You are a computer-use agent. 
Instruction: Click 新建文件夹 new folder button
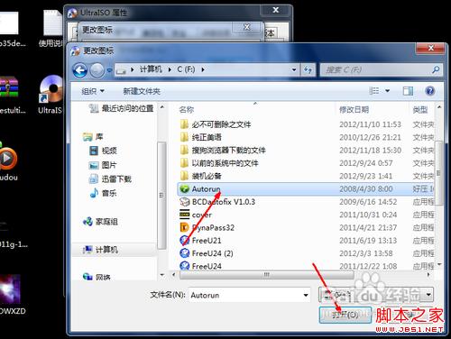coord(142,91)
